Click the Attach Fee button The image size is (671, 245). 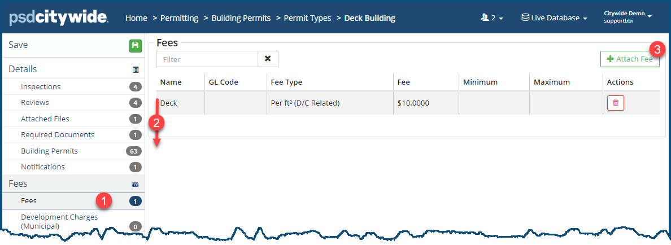pos(630,59)
